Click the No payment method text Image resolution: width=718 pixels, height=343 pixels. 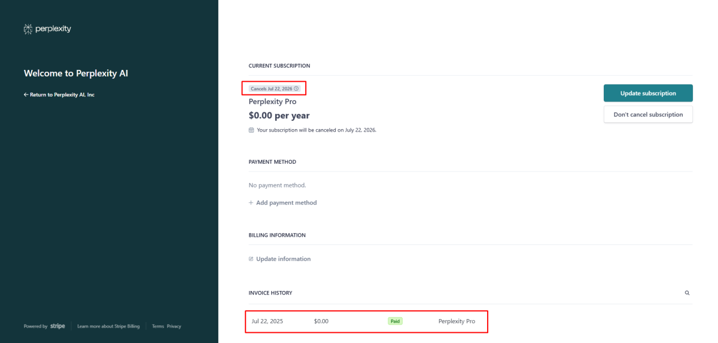click(278, 185)
